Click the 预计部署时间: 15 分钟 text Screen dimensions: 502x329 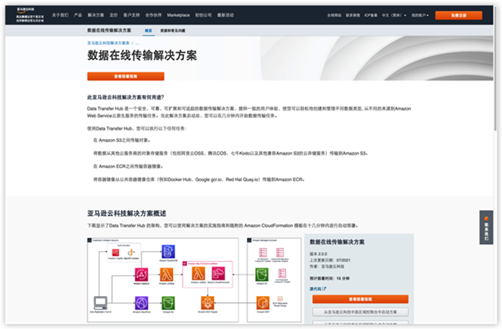pos(329,278)
